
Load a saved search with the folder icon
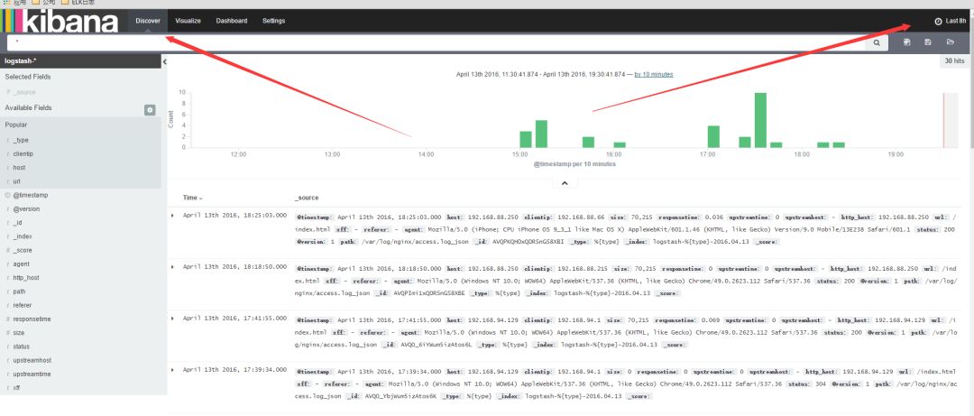pyautogui.click(x=950, y=42)
